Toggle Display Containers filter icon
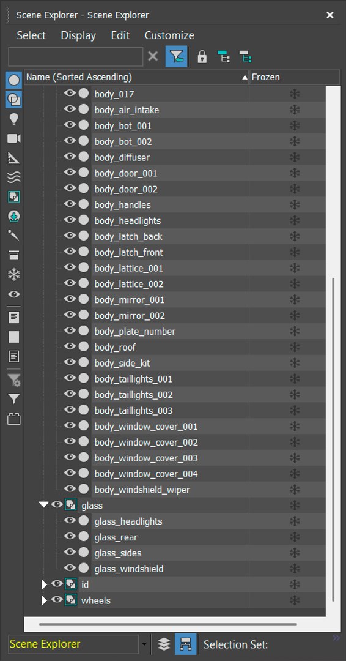This screenshot has height=661, width=346. pos(14,255)
